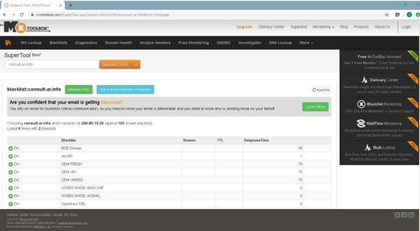Open DMARC tab

pos(223,43)
